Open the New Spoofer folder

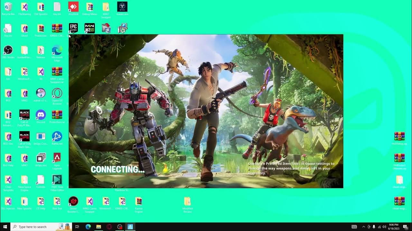(x=24, y=203)
